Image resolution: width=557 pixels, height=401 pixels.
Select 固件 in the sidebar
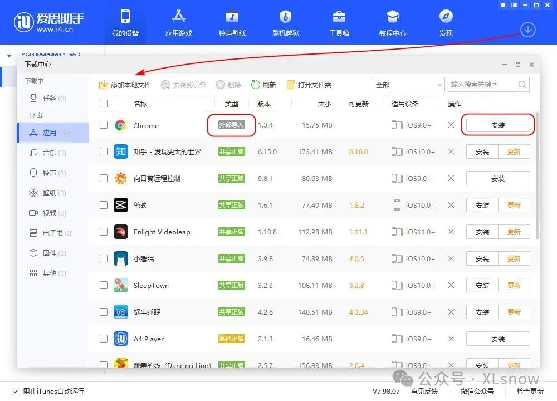[52, 253]
